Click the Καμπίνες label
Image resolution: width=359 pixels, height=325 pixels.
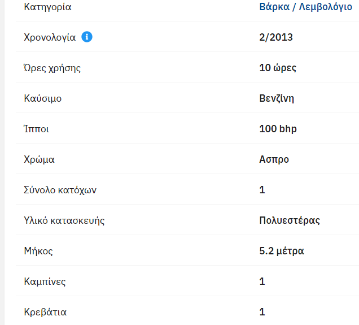tap(45, 281)
